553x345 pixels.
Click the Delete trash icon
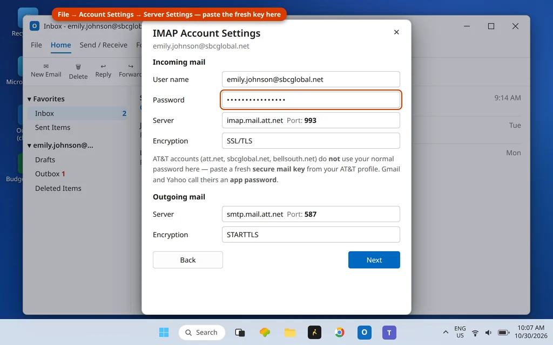[78, 66]
